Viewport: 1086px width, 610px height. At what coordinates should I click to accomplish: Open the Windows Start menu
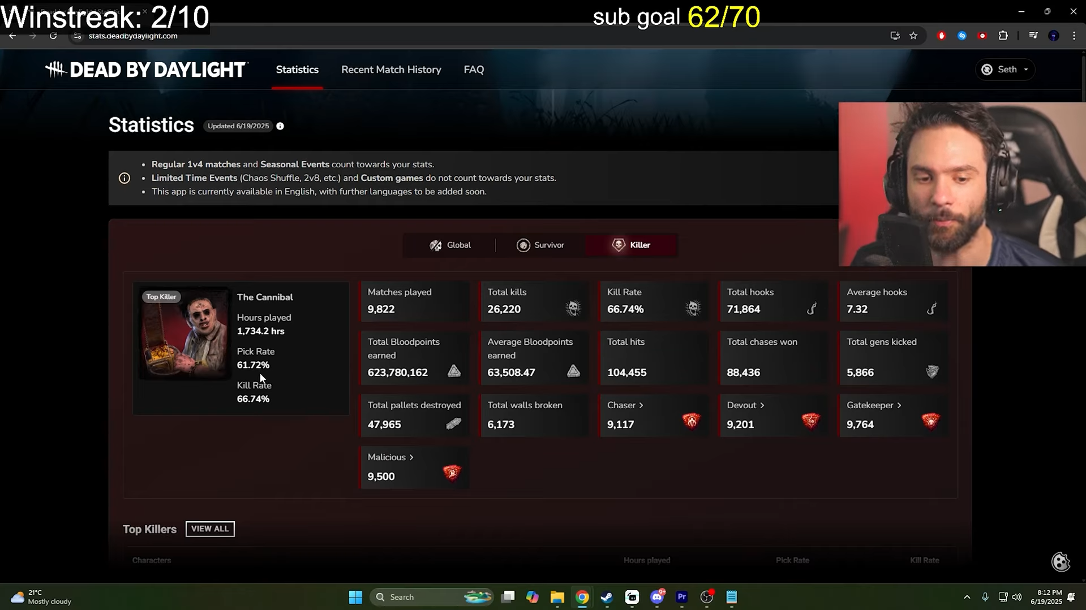[355, 597]
